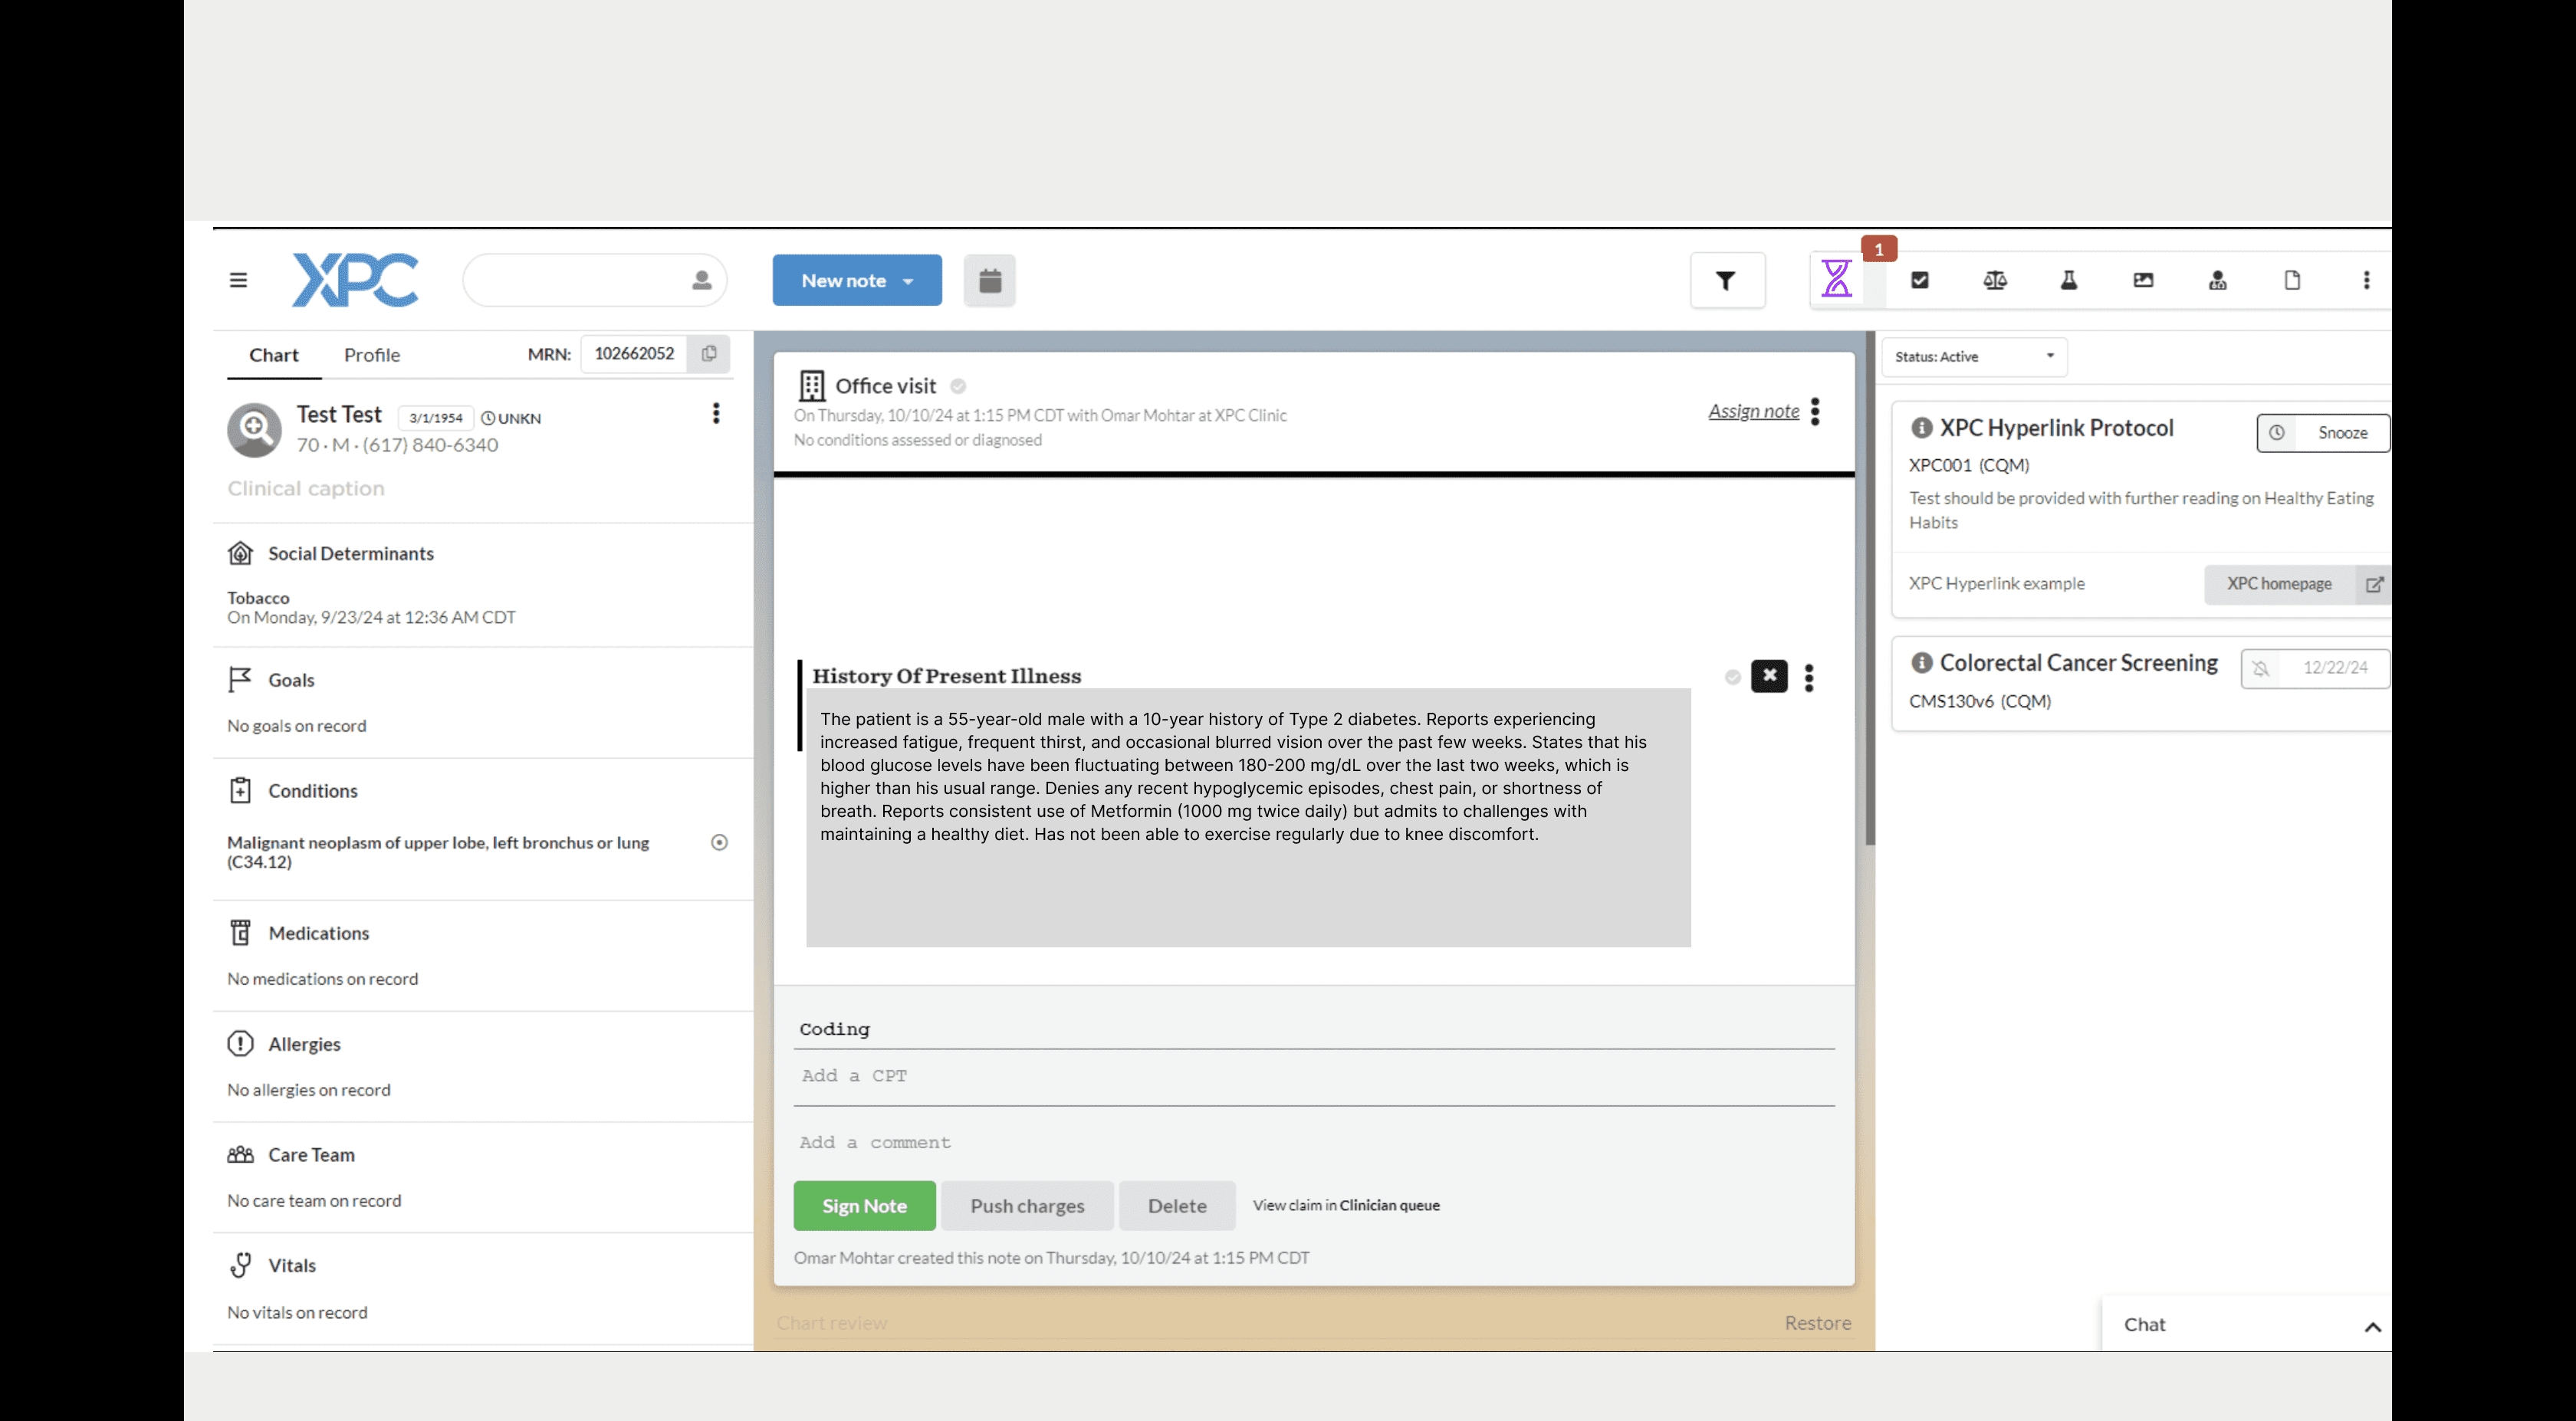Expand the New note dropdown arrow
Viewport: 2576px width, 1421px height.
coord(908,281)
